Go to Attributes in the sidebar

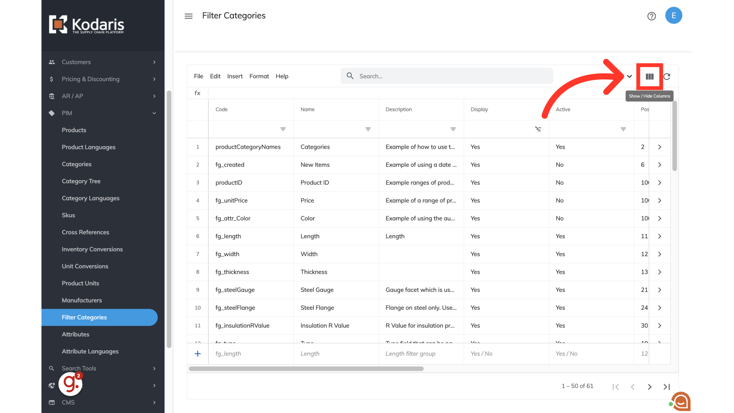(x=76, y=334)
